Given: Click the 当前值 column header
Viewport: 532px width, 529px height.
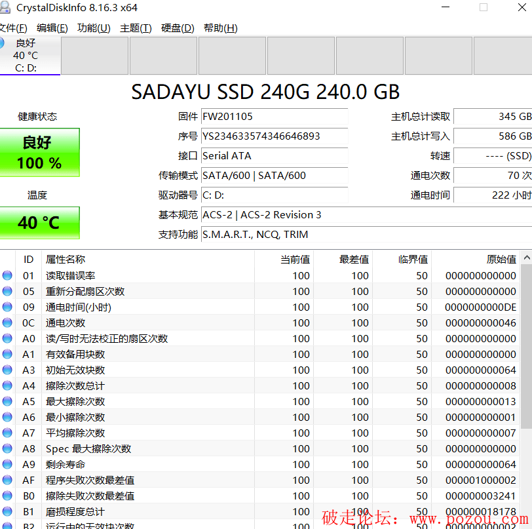Looking at the screenshot, I should (x=284, y=260).
